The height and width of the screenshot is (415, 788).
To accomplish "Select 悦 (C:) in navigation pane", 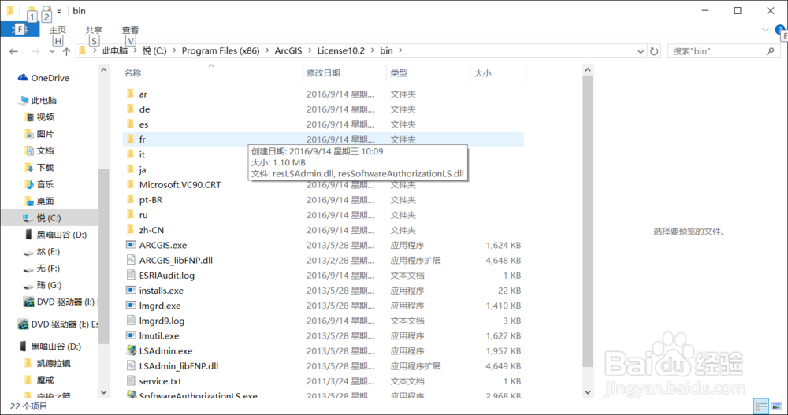I will tap(49, 218).
